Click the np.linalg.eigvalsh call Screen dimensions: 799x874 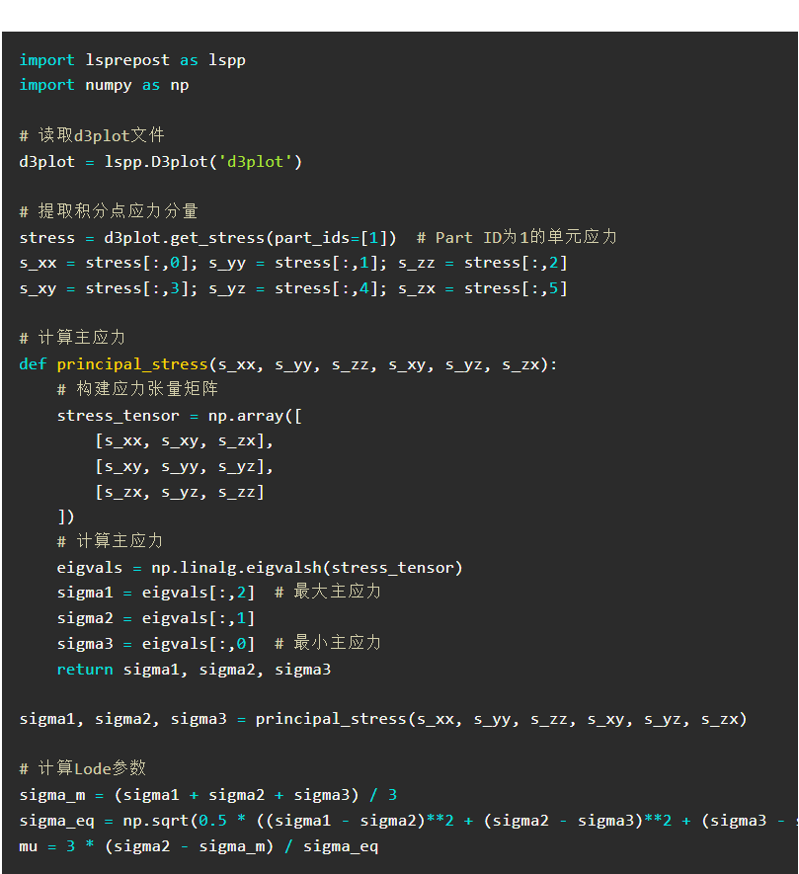307,568
